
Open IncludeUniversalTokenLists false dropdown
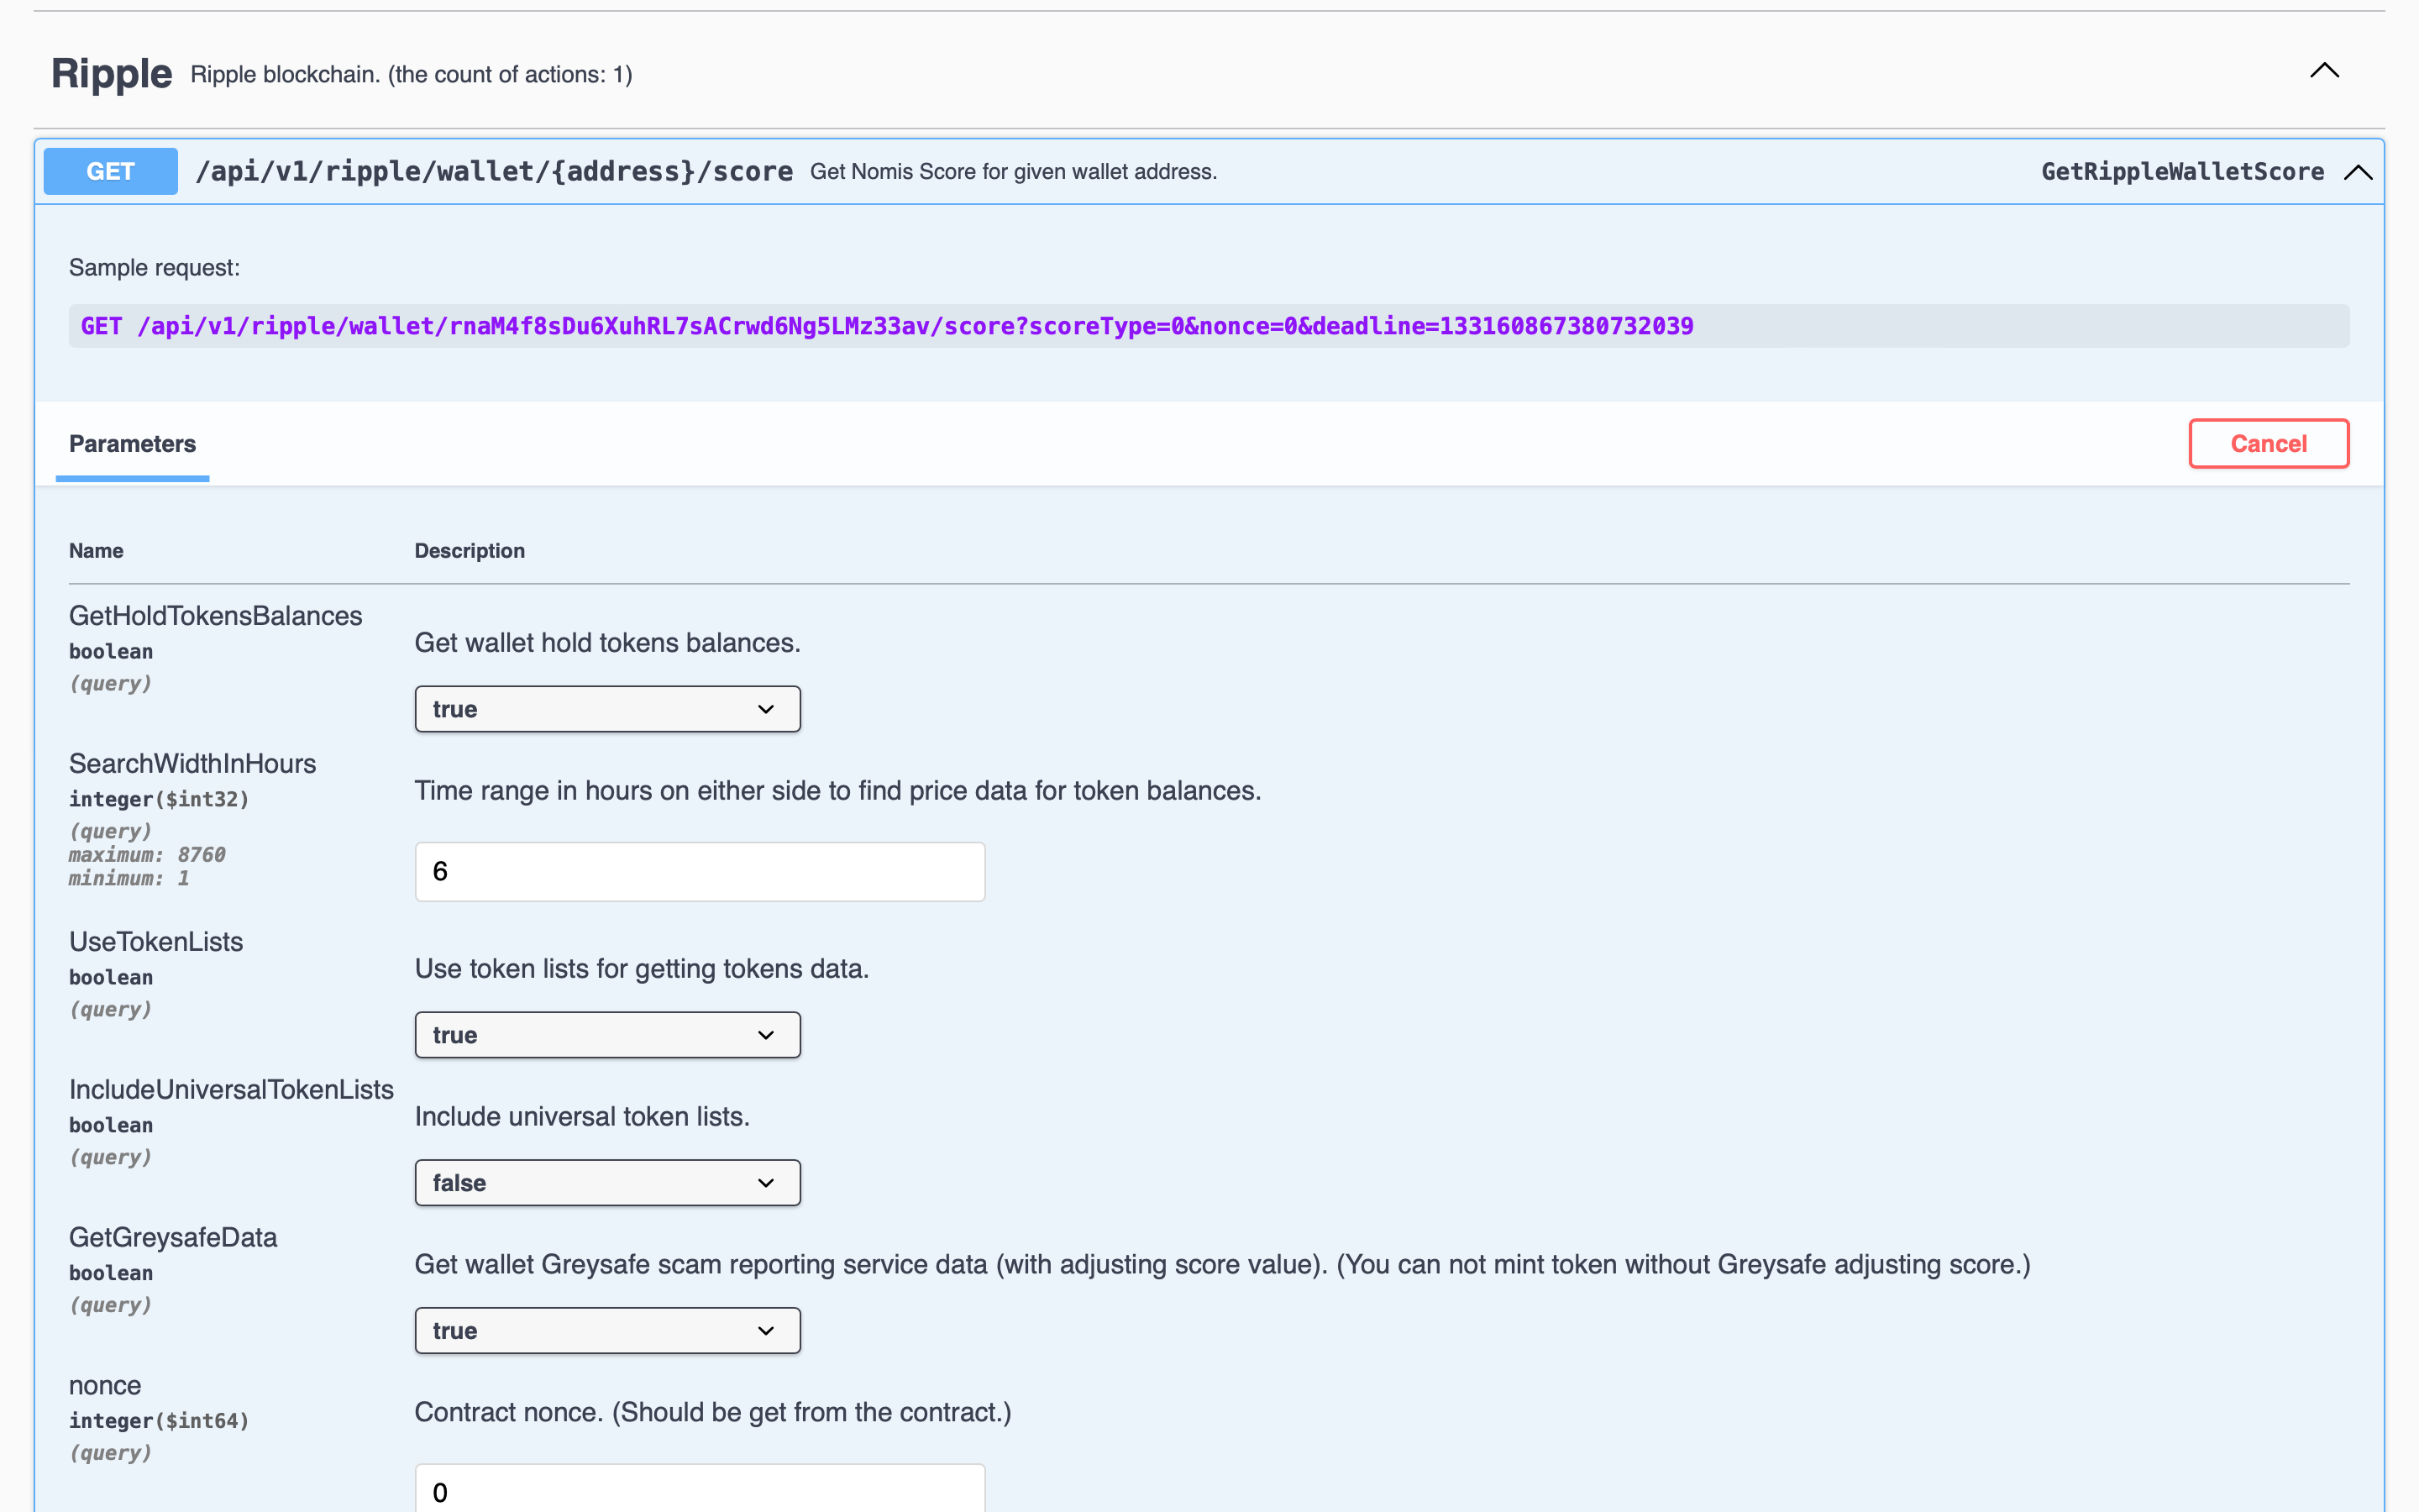pos(606,1183)
